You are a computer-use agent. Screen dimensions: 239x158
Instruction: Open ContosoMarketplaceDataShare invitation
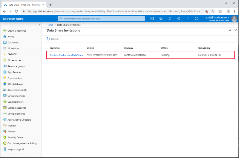click(66, 55)
